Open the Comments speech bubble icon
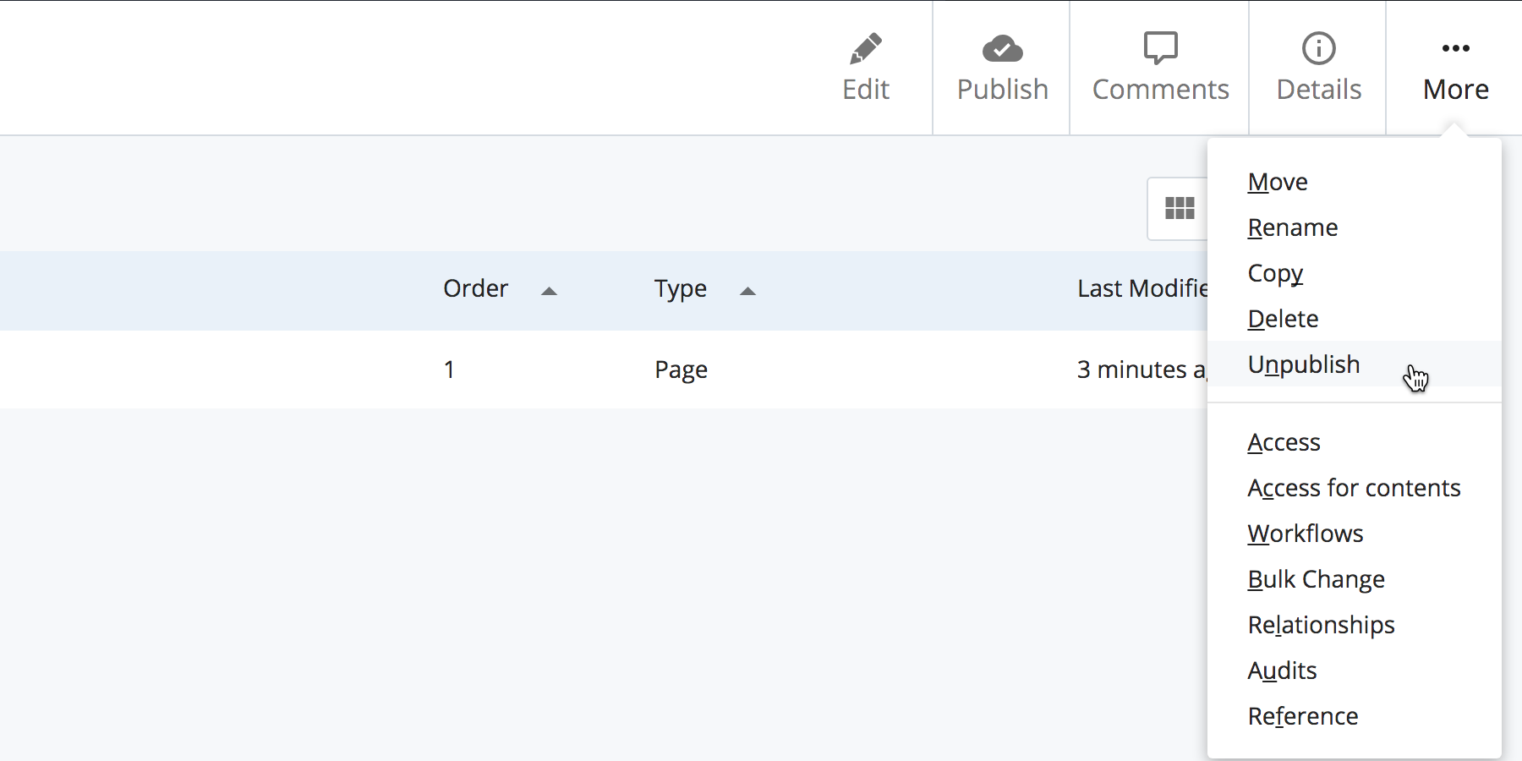Image resolution: width=1522 pixels, height=761 pixels. 1160,49
